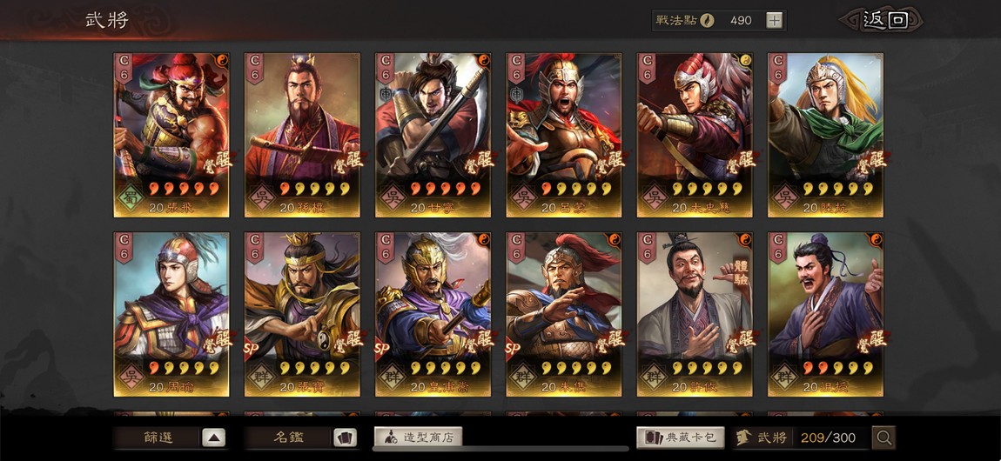Image resolution: width=1001 pixels, height=461 pixels.
Task: Click the star rating row on 呂蒙's card
Action: point(576,189)
